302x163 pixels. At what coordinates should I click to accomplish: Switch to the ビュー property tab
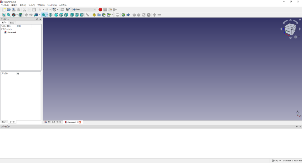coord(4,122)
